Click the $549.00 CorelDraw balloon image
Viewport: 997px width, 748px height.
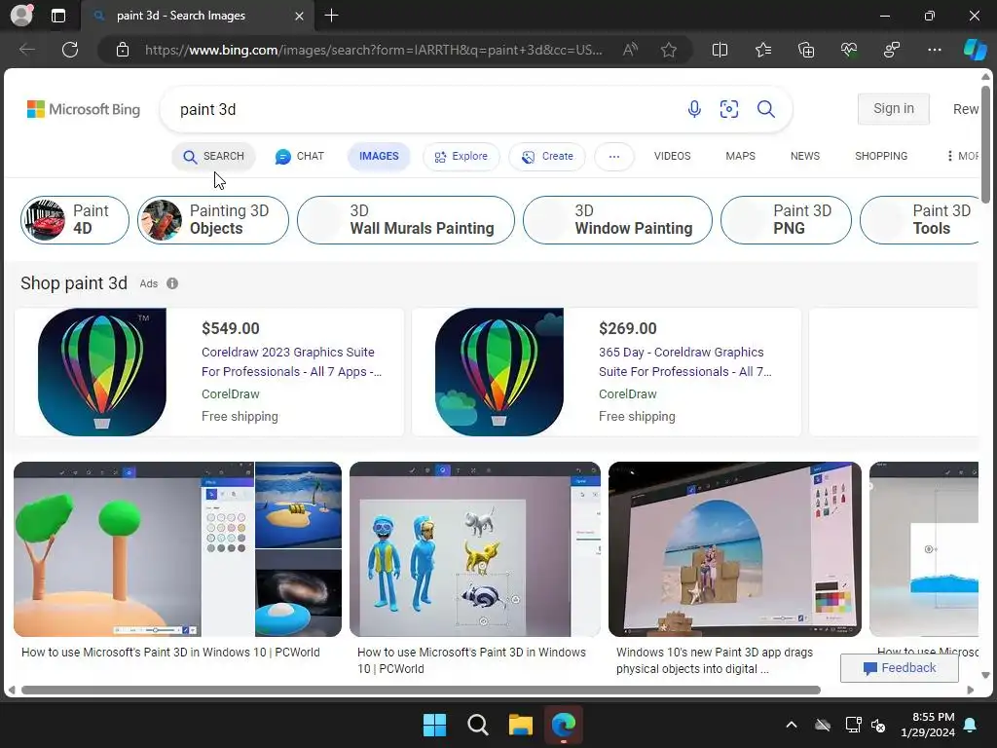101,372
